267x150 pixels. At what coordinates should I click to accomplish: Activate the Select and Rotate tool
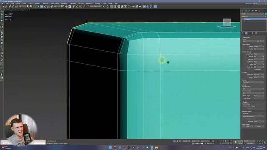45,7
